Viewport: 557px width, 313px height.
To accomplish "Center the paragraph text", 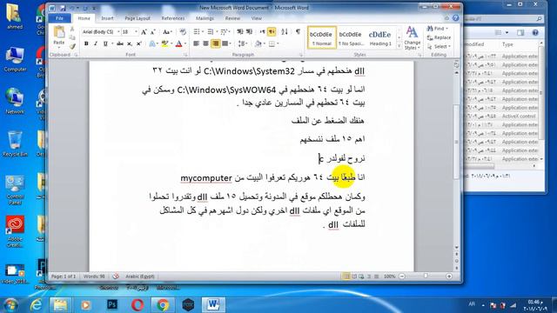I will tap(205, 43).
